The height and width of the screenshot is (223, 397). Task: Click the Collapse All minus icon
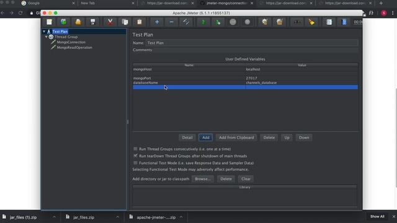pos(171,22)
